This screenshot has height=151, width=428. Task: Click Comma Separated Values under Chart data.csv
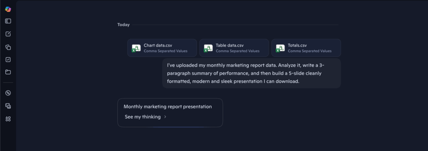click(x=166, y=51)
